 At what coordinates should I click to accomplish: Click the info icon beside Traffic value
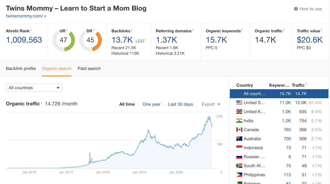322,30
